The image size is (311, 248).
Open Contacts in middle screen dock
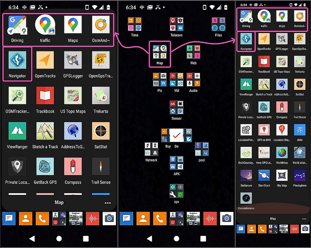coord(143,219)
